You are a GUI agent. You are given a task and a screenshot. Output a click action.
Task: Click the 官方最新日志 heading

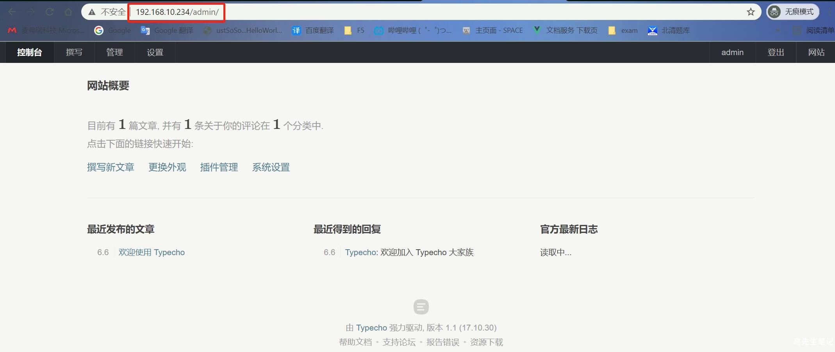pos(569,229)
